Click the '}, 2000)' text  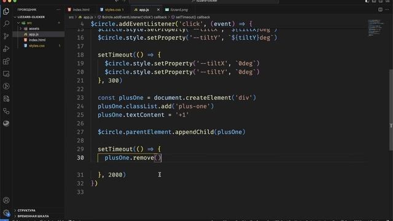(x=112, y=174)
